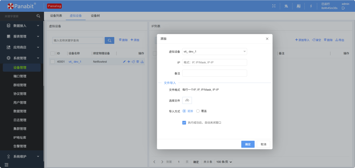Click the pencil edit icon for vit_ dev_1
This screenshot has width=355, height=168.
[124, 62]
